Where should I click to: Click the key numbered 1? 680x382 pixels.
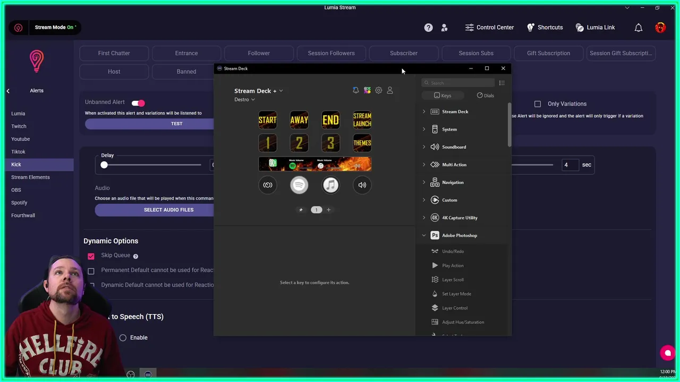(x=268, y=143)
